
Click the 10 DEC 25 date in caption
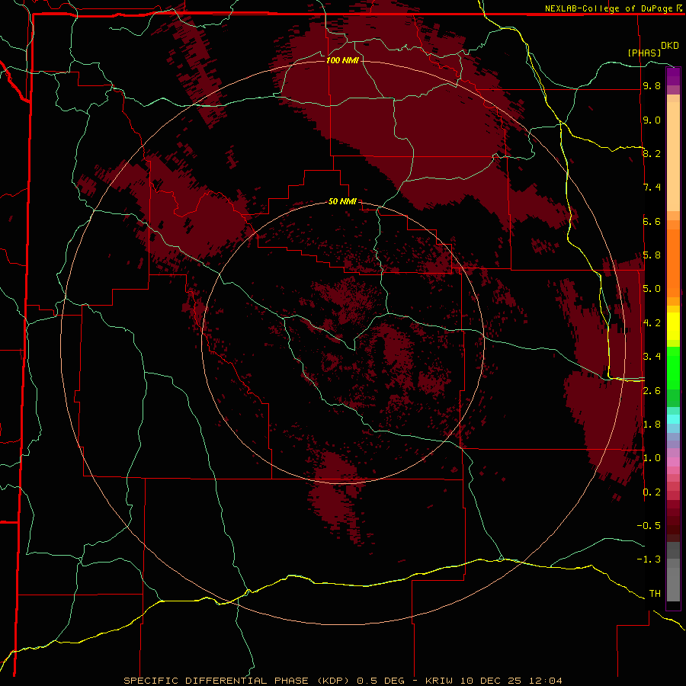[x=492, y=681]
